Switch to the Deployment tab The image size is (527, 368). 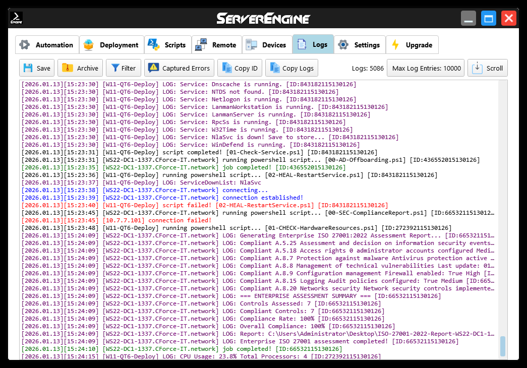tap(111, 45)
